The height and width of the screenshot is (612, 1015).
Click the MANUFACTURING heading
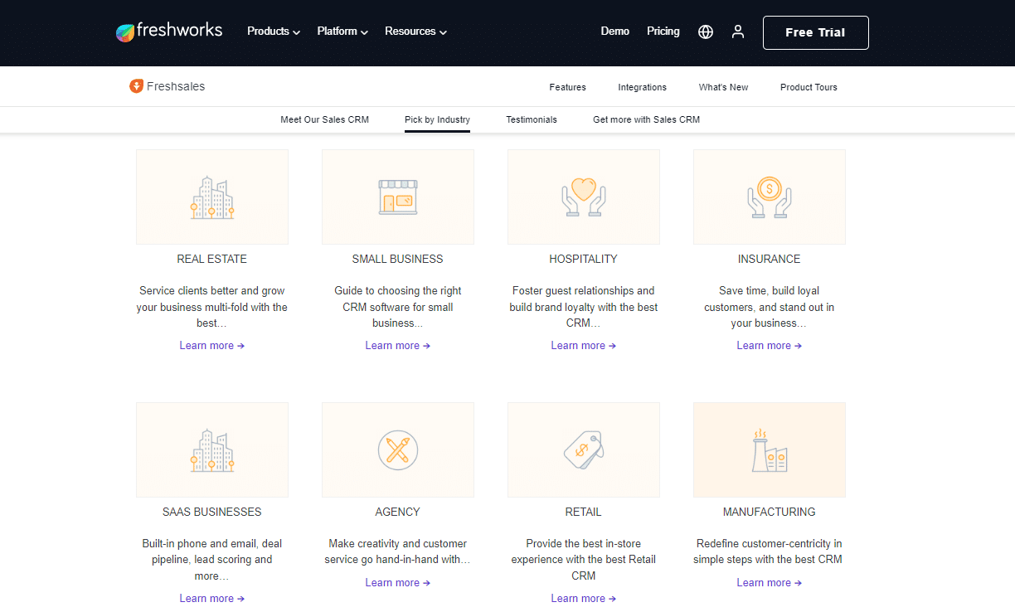pos(770,512)
